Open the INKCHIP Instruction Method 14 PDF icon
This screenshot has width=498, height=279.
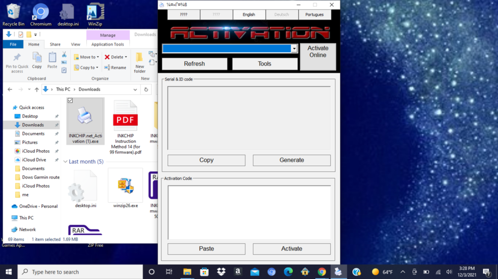pyautogui.click(x=125, y=116)
